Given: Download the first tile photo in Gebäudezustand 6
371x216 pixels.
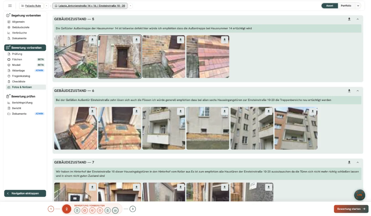Looking at the screenshot, I should point(92,111).
